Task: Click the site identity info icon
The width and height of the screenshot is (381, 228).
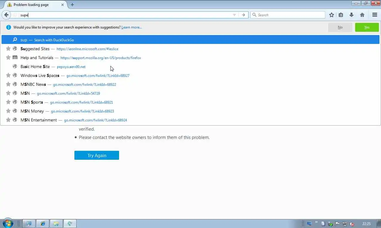Action: 15,15
